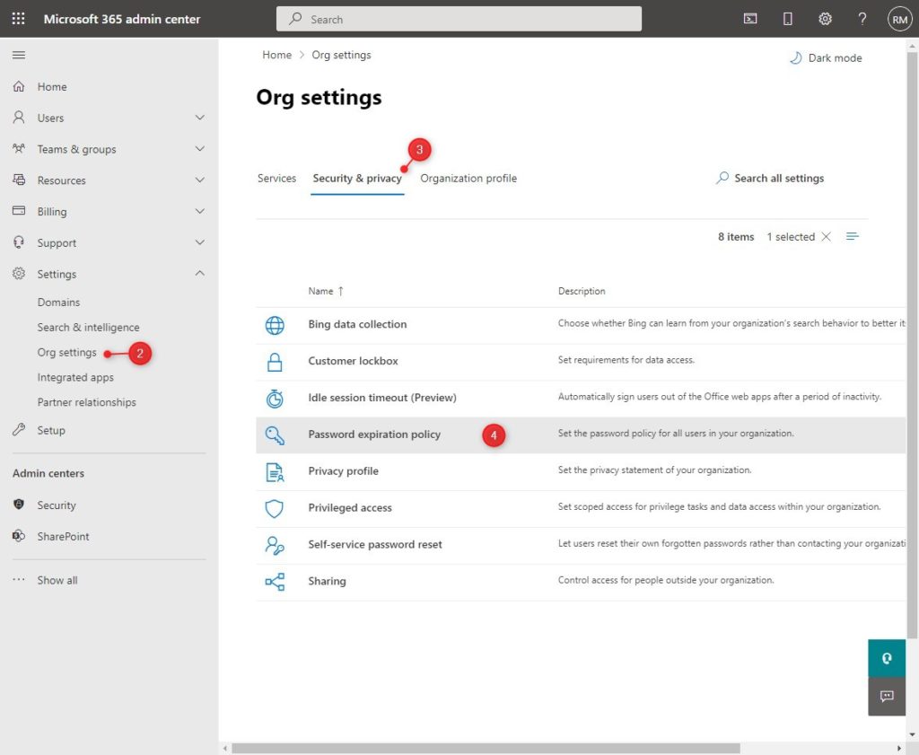Expand Teams & groups chevron
Viewport: 919px width, 755px height.
(200, 148)
